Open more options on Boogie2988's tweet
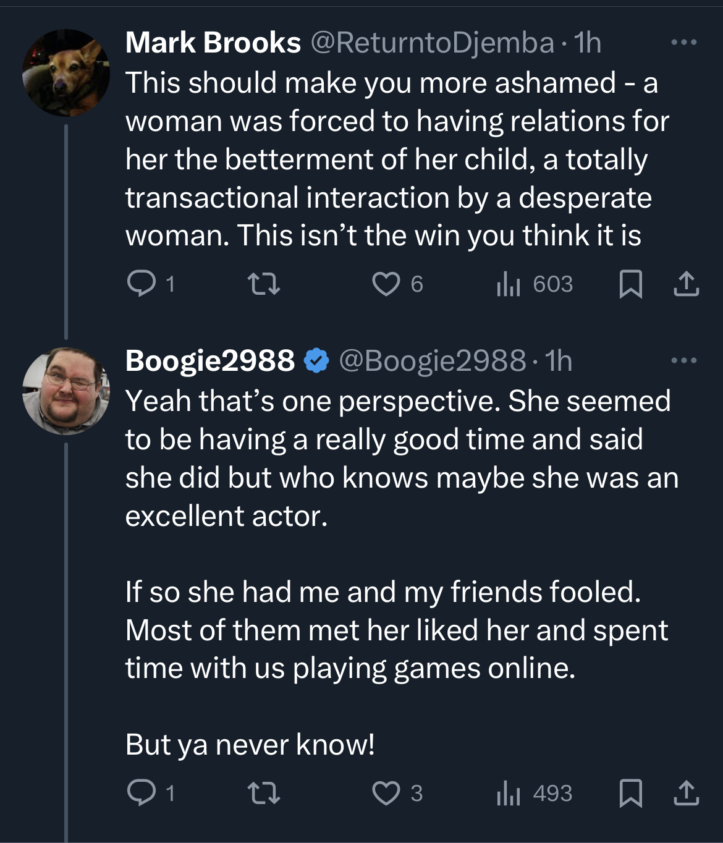The width and height of the screenshot is (723, 843). [684, 360]
